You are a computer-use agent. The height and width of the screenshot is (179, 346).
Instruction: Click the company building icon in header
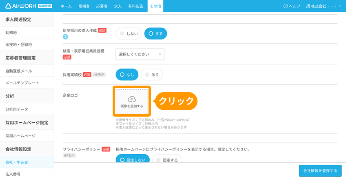point(308,6)
